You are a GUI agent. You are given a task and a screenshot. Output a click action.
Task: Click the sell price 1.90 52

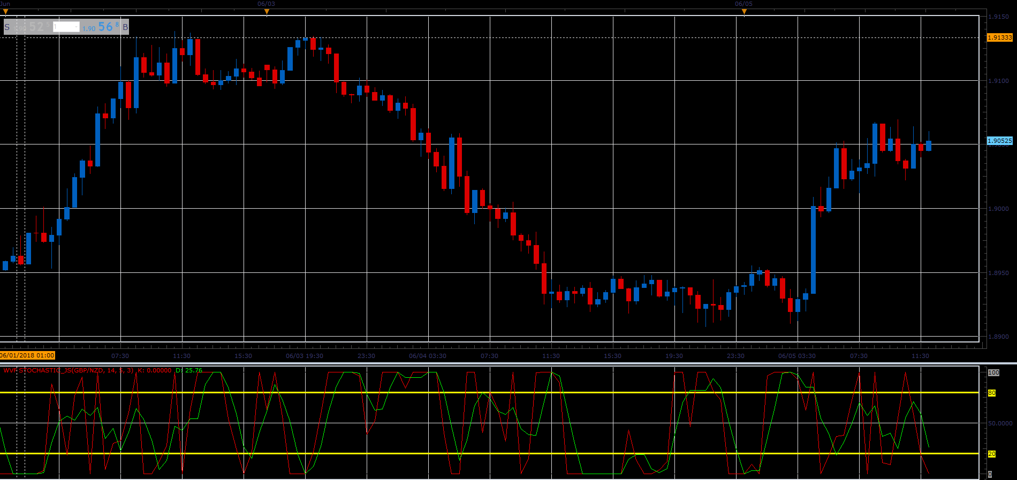tap(33, 27)
